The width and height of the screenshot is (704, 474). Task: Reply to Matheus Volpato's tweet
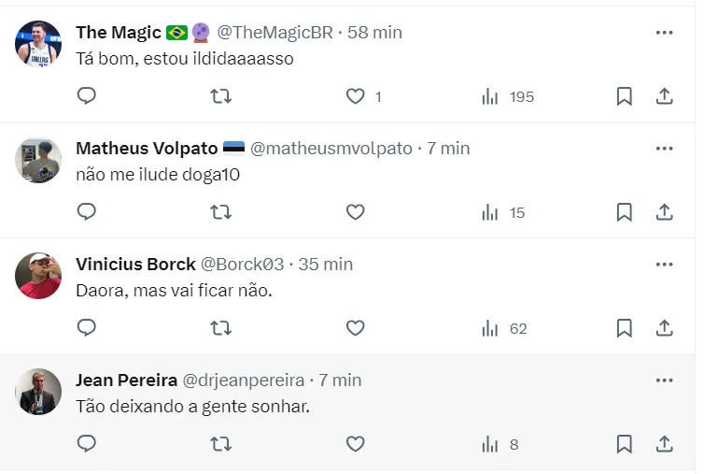click(87, 212)
